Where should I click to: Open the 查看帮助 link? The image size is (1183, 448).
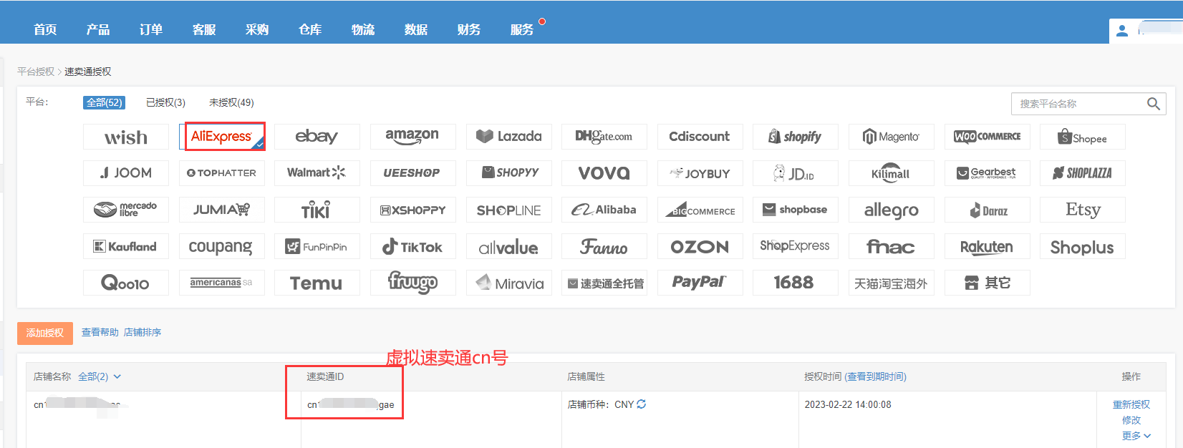100,332
